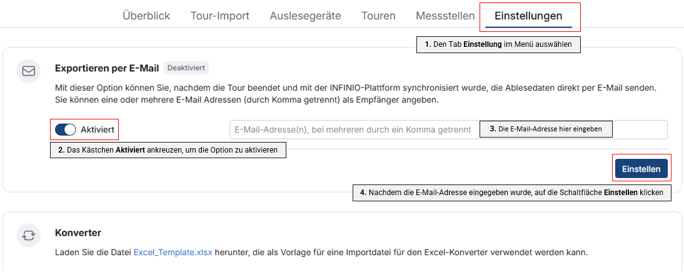
Task: Click the envelope icon beside Exportieren per E-Mail
Action: click(x=28, y=71)
